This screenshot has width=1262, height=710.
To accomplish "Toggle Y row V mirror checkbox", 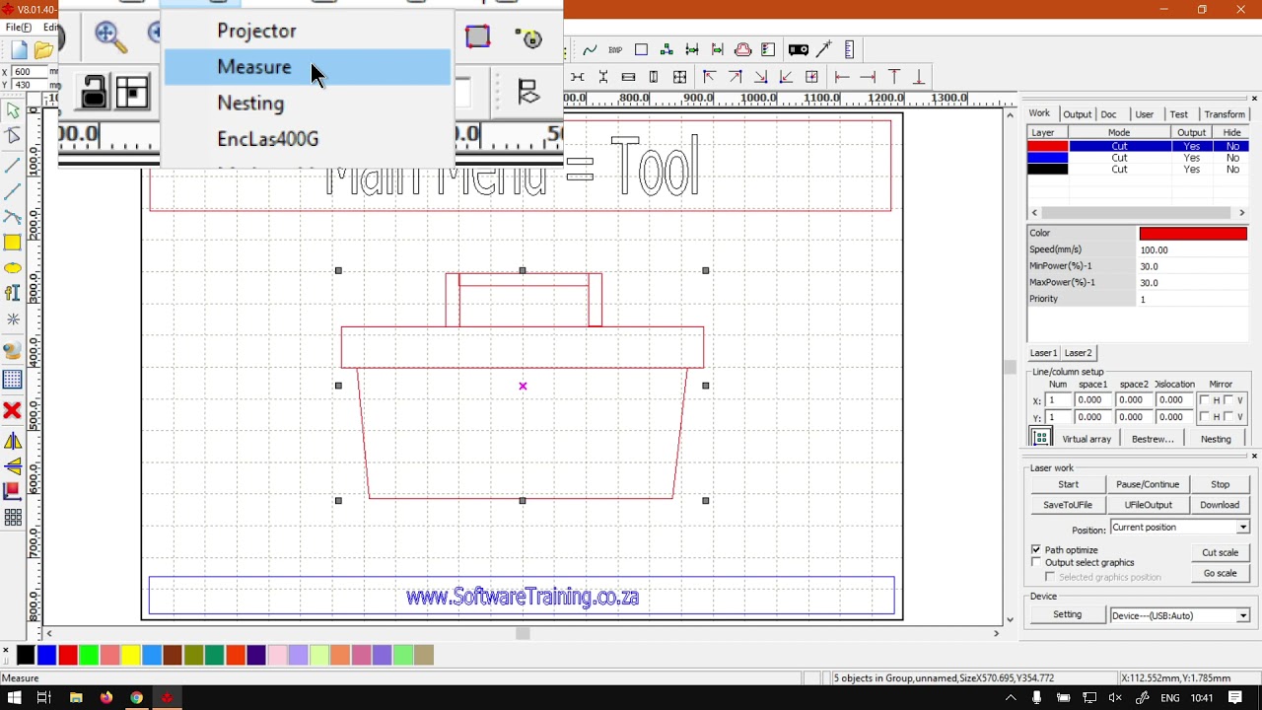I will coord(1228,417).
